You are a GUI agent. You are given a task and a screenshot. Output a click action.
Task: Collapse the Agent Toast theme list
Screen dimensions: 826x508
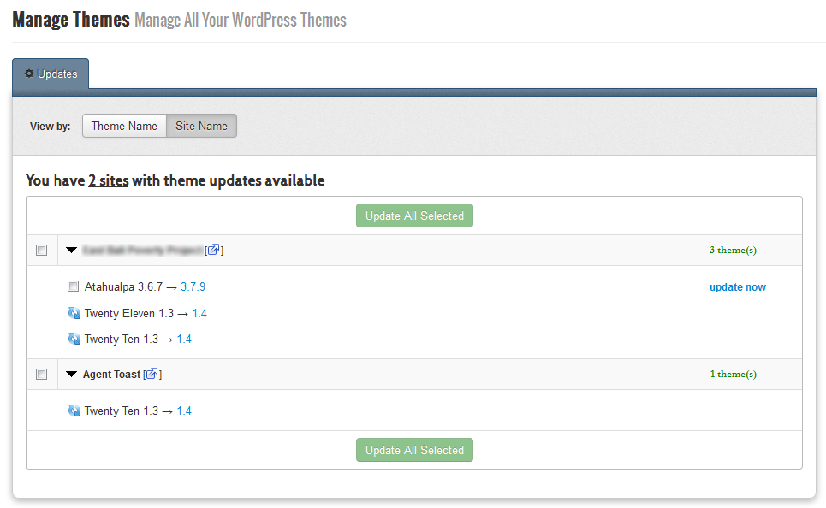pos(71,374)
